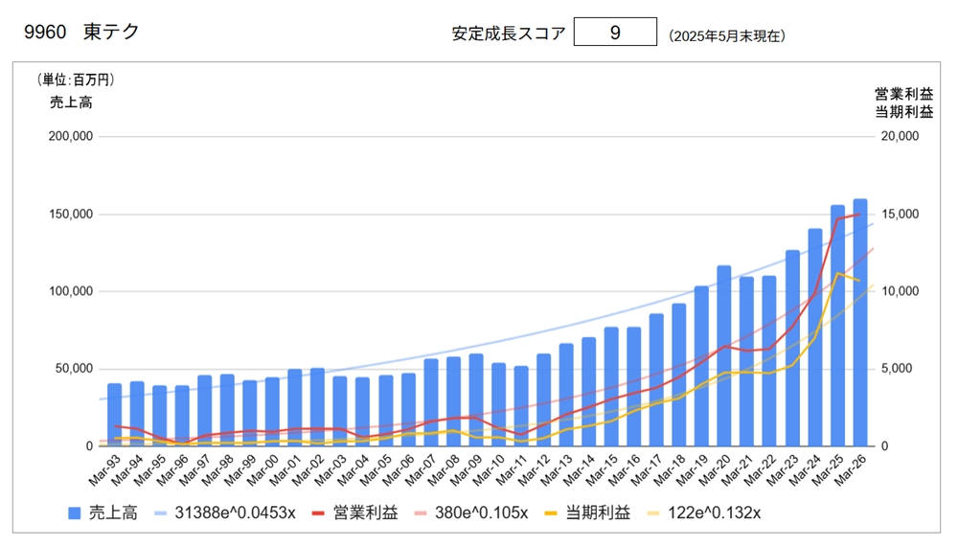Click the Mar-16 x-axis label
This screenshot has height=547, width=958.
625,470
